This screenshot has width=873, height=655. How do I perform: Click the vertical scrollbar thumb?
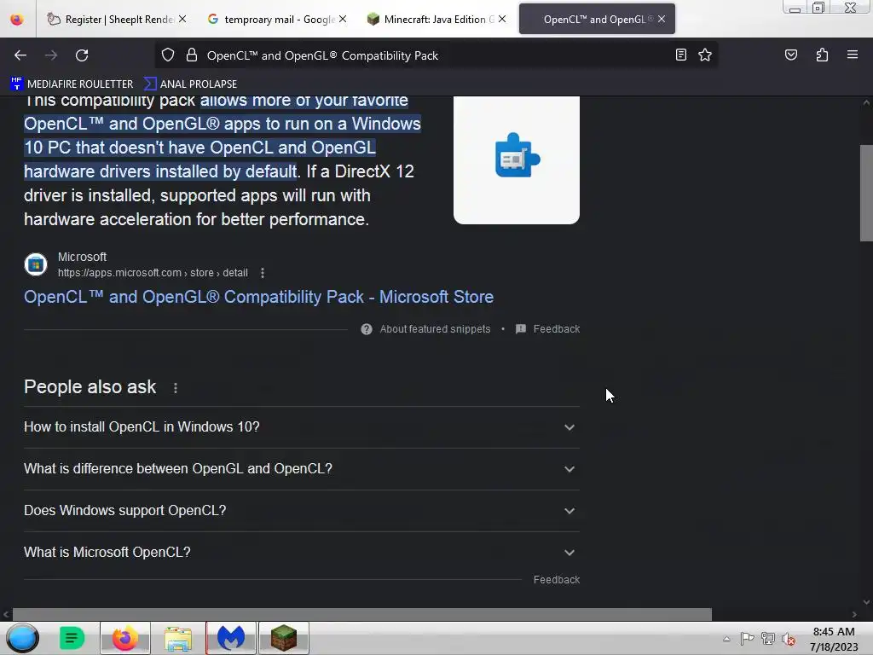pos(866,194)
